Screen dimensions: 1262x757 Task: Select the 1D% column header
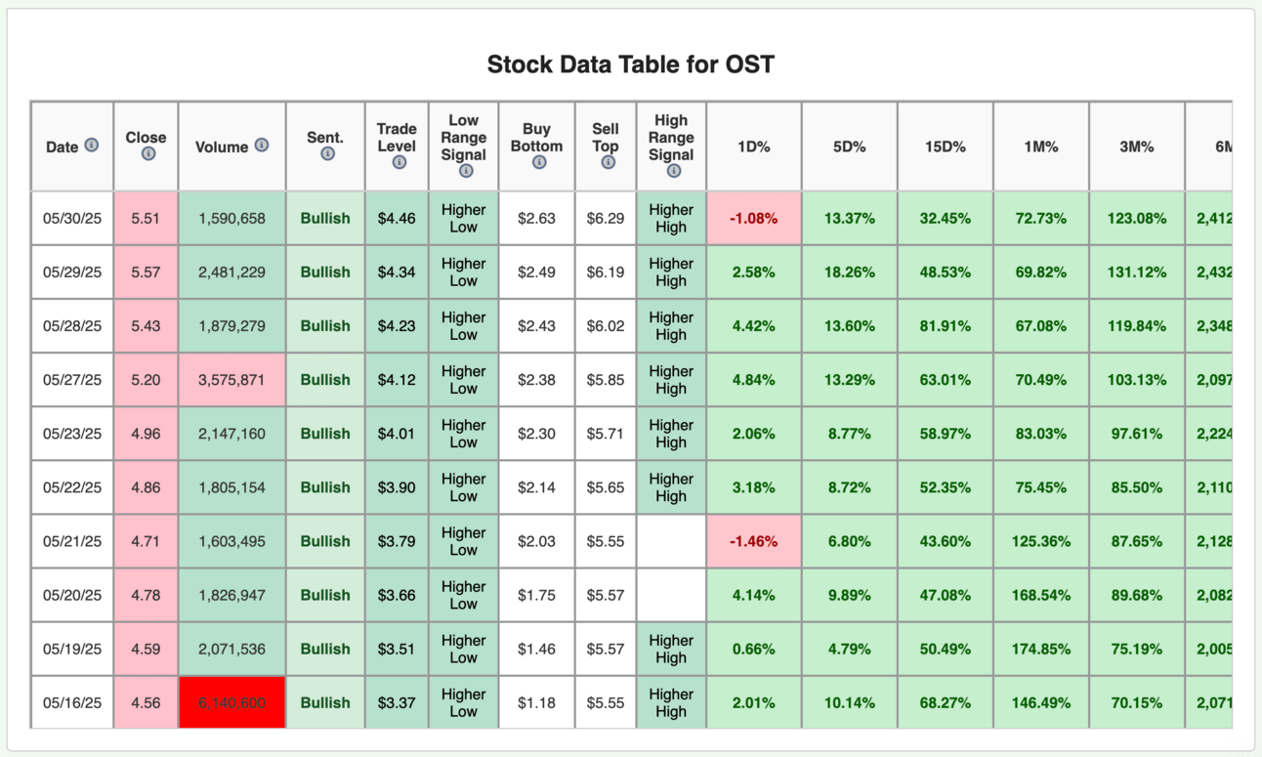tap(753, 147)
